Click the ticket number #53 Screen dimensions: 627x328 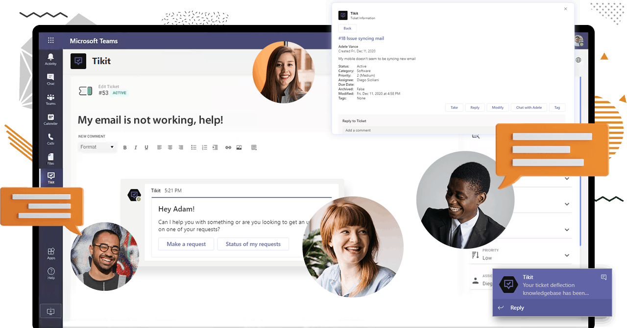tap(103, 93)
